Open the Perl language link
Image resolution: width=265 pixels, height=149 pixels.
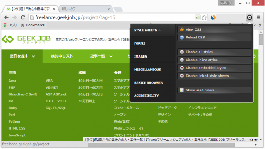point(12,115)
